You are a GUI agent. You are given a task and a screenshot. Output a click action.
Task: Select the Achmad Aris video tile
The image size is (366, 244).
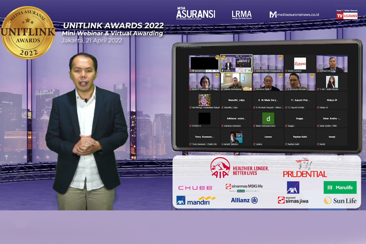click(x=332, y=63)
